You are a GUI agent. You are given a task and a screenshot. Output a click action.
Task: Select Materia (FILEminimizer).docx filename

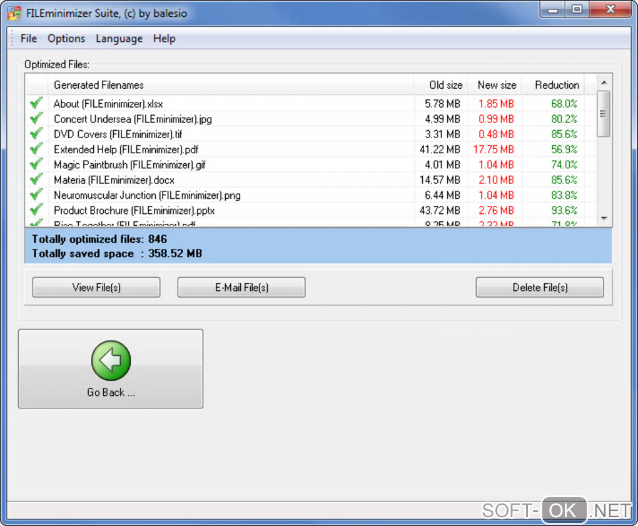pyautogui.click(x=114, y=180)
